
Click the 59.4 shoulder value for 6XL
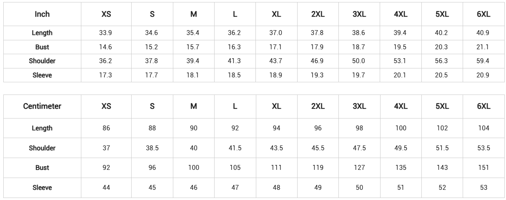483,61
